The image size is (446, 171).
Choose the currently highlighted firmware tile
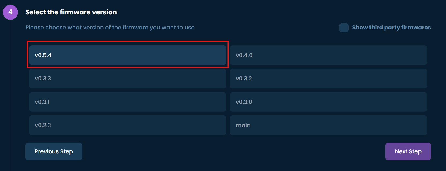[128, 55]
